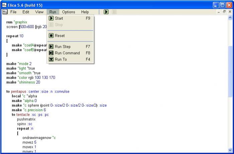Choose Stop in the Run menu
This screenshot has height=154, width=234.
tap(70, 25)
